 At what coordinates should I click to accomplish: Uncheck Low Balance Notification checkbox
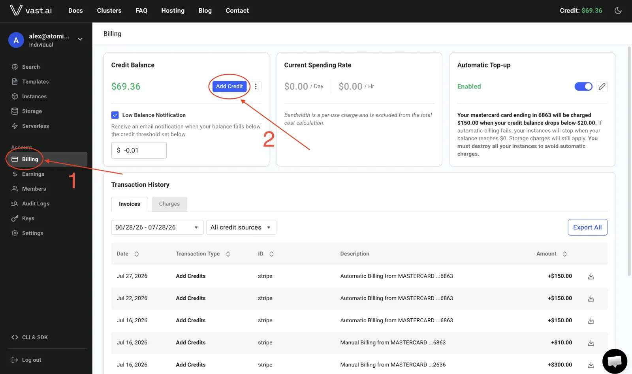pos(115,115)
